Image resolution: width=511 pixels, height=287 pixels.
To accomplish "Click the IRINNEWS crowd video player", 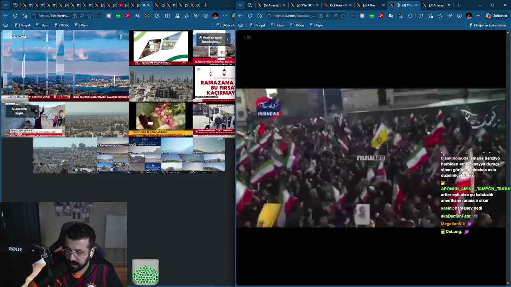I will (x=371, y=158).
